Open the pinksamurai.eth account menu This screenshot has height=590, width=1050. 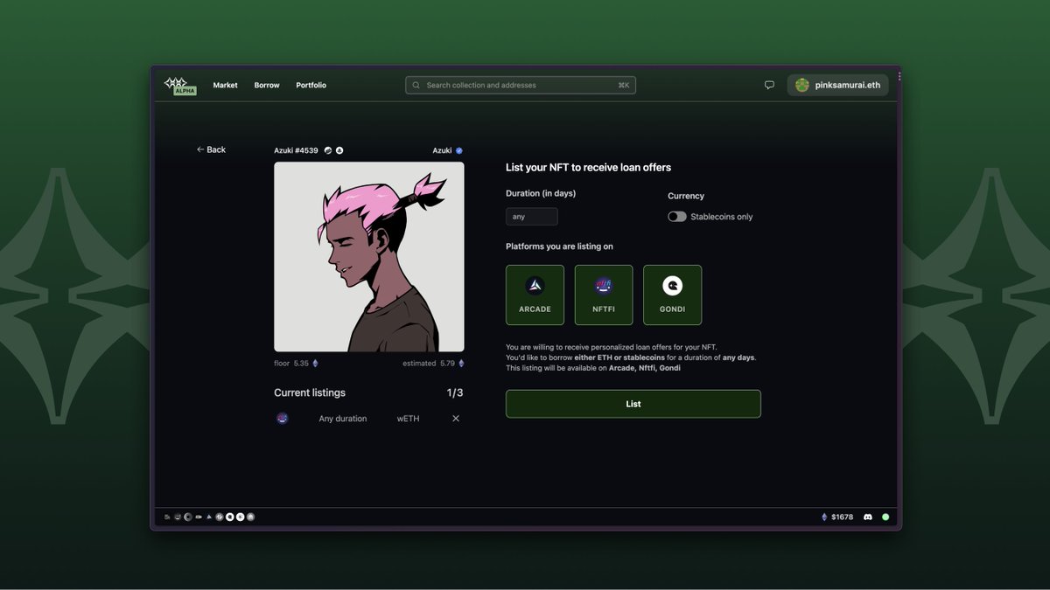click(838, 86)
